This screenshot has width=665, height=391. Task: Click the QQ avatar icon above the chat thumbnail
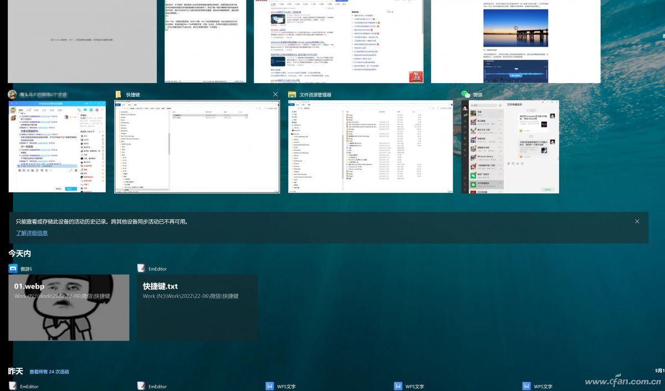pyautogui.click(x=12, y=95)
